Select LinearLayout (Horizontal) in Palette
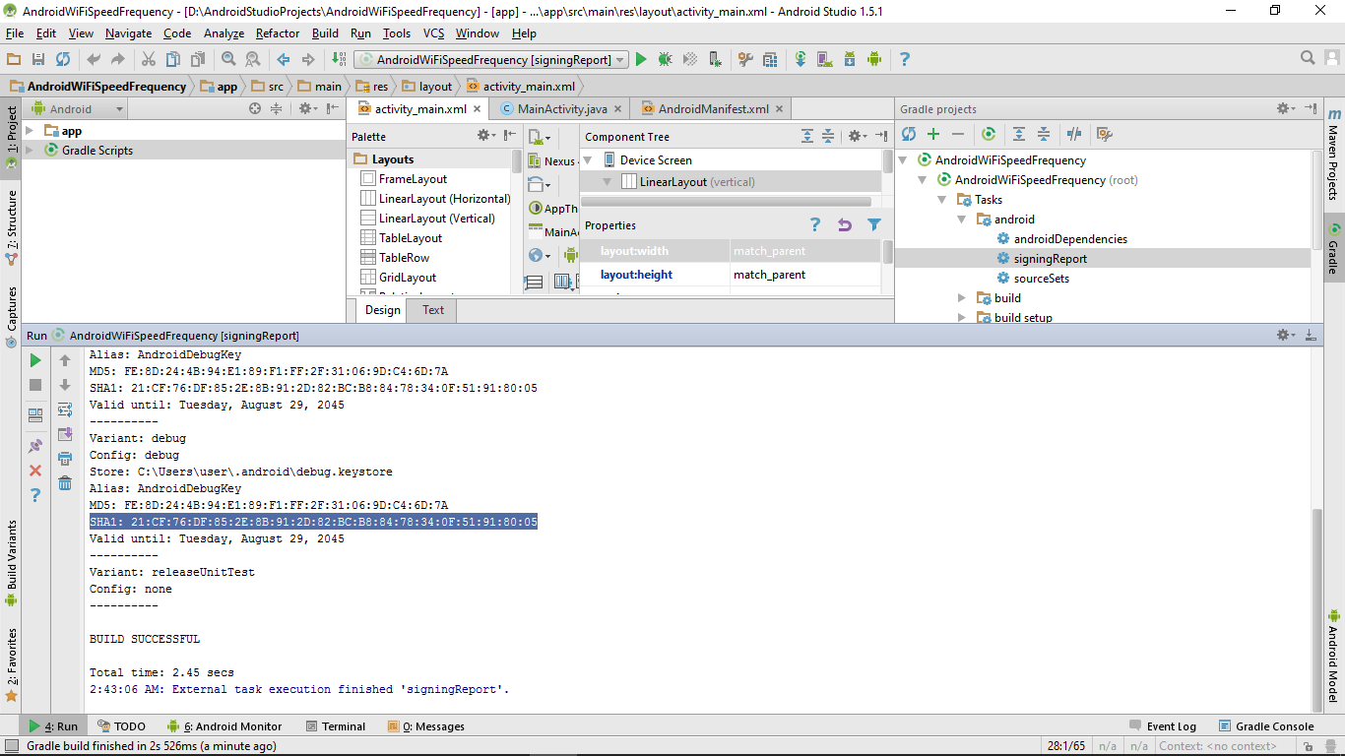This screenshot has height=756, width=1345. click(x=434, y=199)
